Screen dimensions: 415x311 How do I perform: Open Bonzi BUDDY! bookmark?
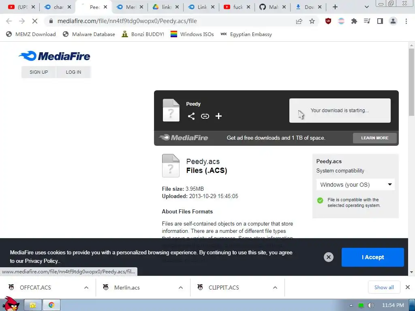143,34
